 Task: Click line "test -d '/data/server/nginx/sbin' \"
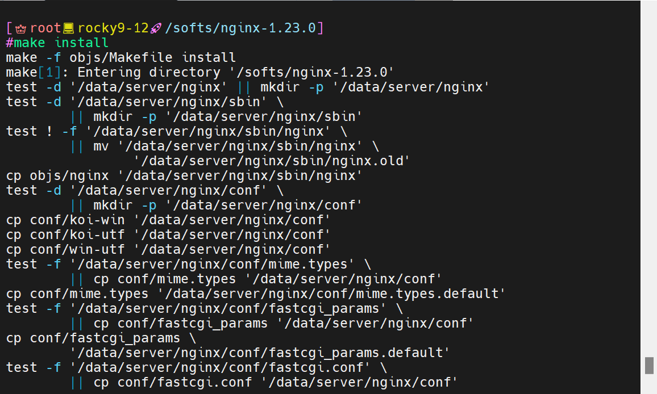(x=144, y=102)
